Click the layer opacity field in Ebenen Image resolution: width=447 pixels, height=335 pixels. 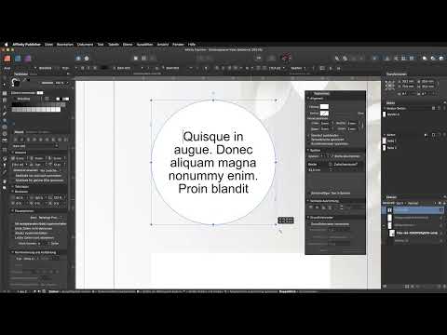click(x=400, y=203)
